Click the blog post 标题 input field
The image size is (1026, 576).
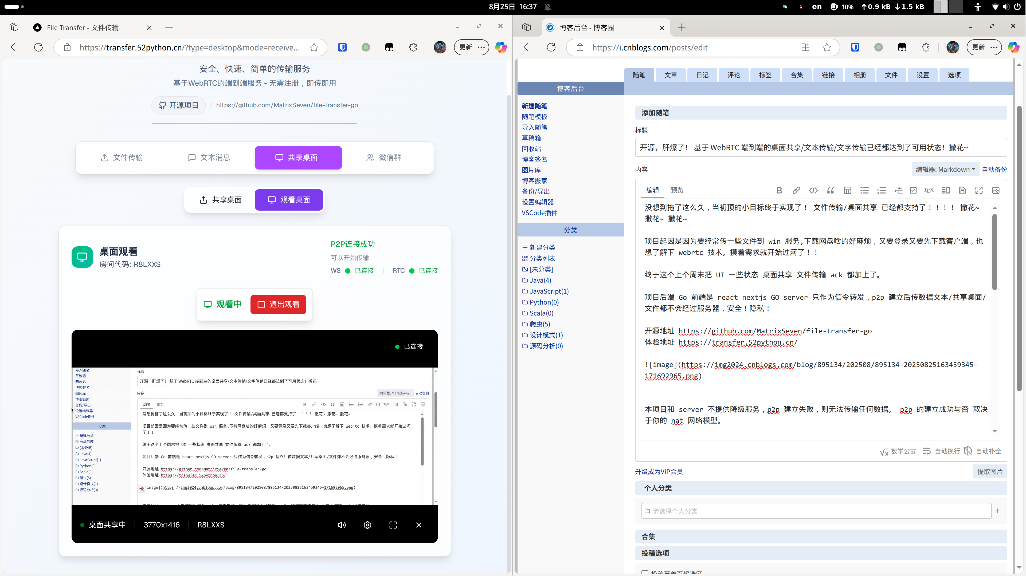(820, 148)
